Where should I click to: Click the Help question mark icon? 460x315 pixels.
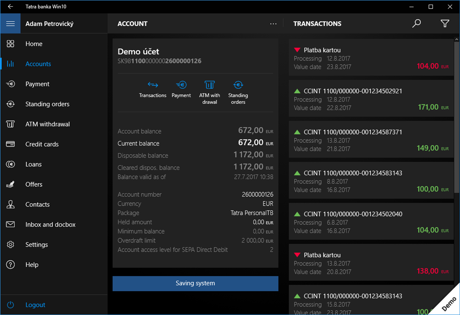pyautogui.click(x=10, y=264)
